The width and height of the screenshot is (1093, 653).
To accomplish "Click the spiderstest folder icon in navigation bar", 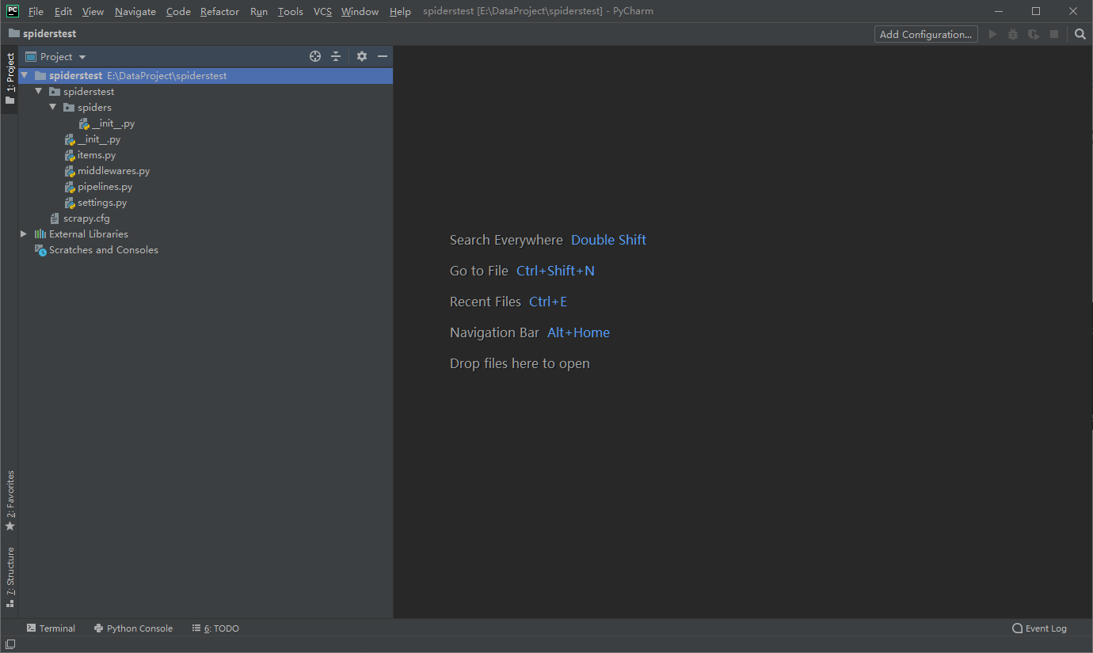I will pyautogui.click(x=14, y=34).
